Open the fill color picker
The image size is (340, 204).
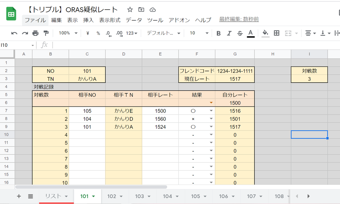[265, 33]
